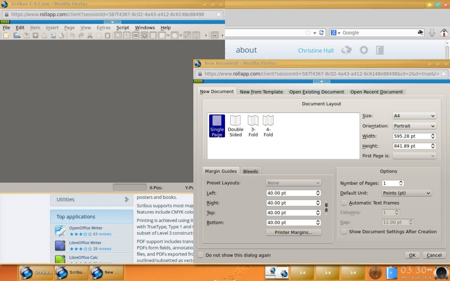Open the Preset Layouts dropdown

point(294,183)
